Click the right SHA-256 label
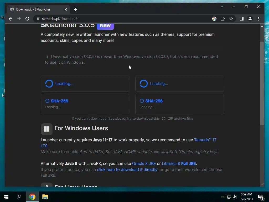The image size is (269, 202). 154,101
